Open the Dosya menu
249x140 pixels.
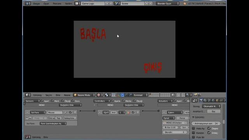36,3
